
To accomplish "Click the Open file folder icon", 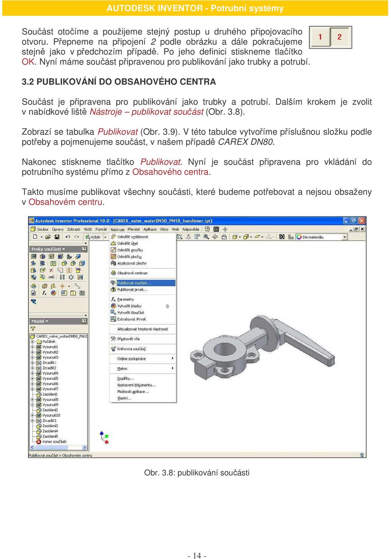I will click(48, 236).
